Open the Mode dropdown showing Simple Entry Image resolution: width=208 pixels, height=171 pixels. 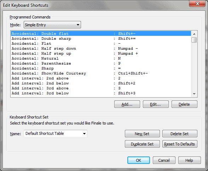52,25
